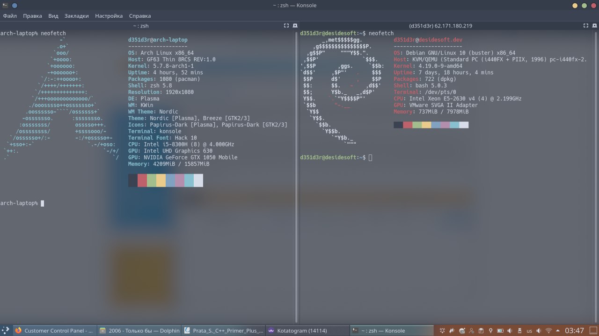Screen dimensions: 599x336
Task: Click the 'Kernel: 5.7.8-arch1-1' line
Action: pyautogui.click(x=161, y=66)
